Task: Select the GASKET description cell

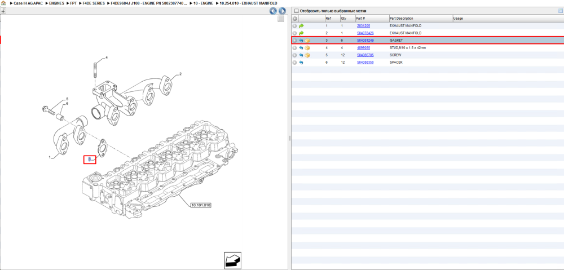Action: click(x=396, y=41)
